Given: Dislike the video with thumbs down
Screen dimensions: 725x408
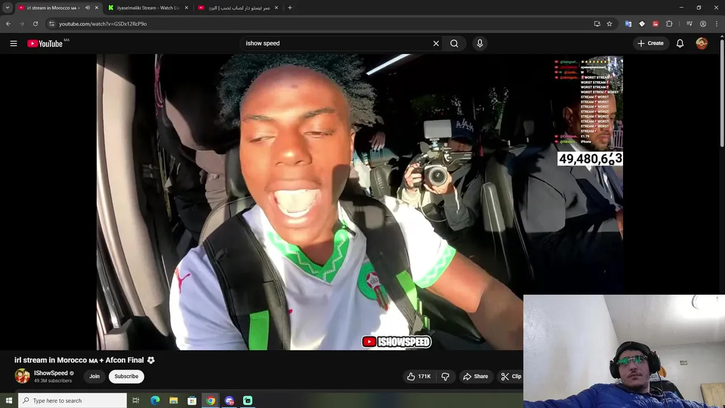Looking at the screenshot, I should tap(445, 376).
